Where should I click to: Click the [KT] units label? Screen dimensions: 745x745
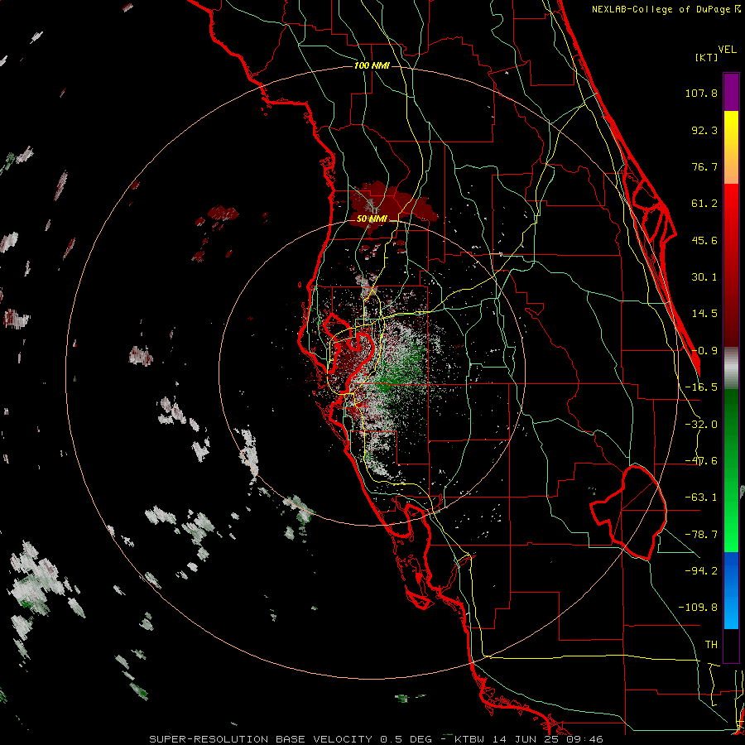tap(706, 57)
